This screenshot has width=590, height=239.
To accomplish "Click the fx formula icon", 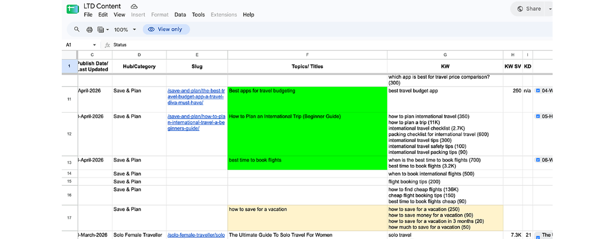I will tap(107, 45).
